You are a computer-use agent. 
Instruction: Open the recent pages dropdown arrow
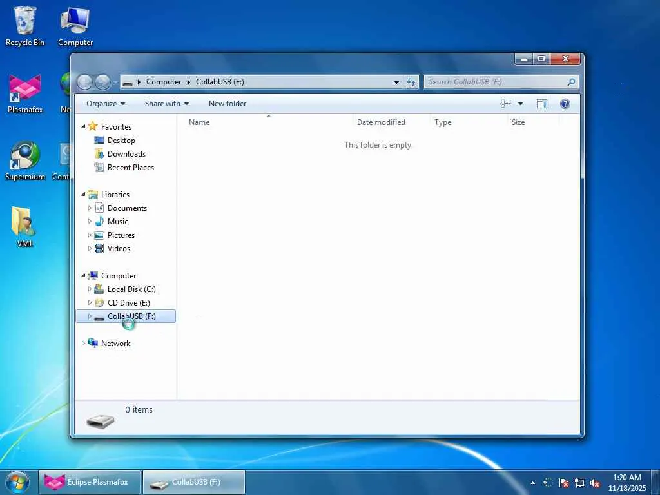pyautogui.click(x=115, y=82)
